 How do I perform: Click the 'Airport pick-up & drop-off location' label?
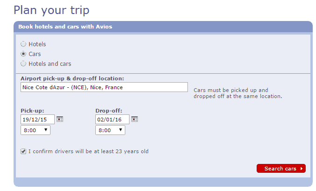[x=75, y=78]
